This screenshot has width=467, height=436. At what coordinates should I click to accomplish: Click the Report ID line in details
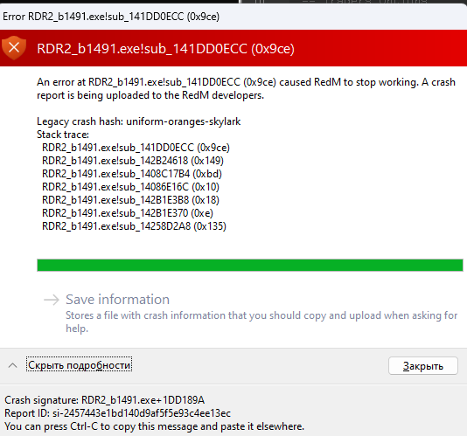click(x=118, y=413)
